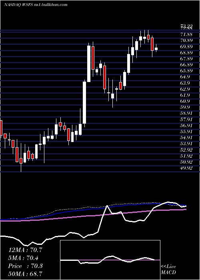200x280 pixels.
Task: Select the 71.88 price axis label
Action: [187, 34]
